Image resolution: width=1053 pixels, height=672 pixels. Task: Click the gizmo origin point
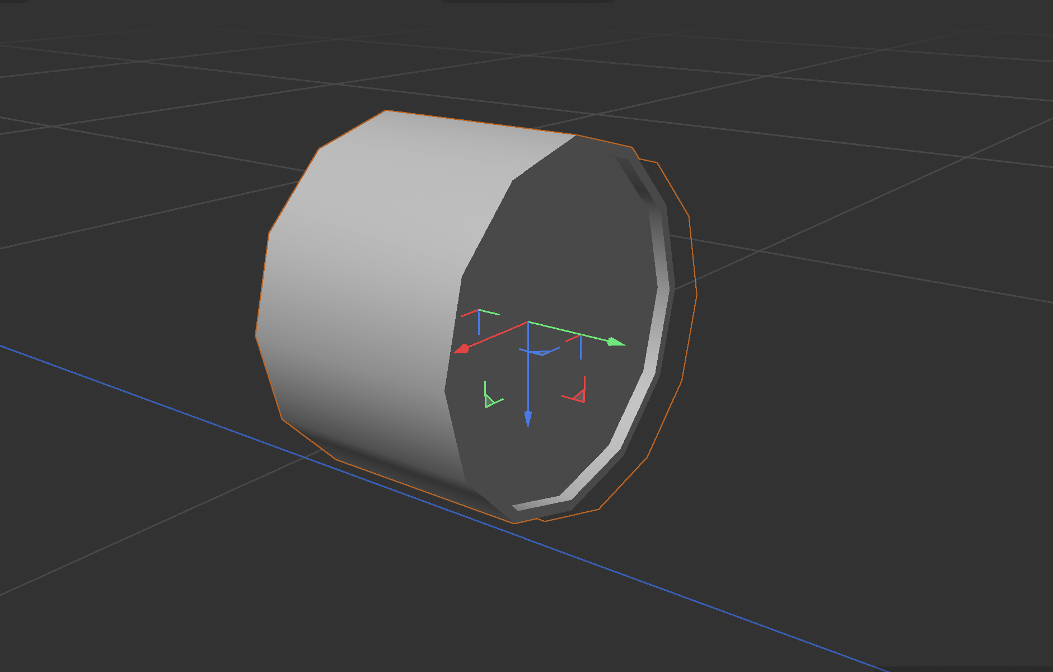click(x=528, y=322)
